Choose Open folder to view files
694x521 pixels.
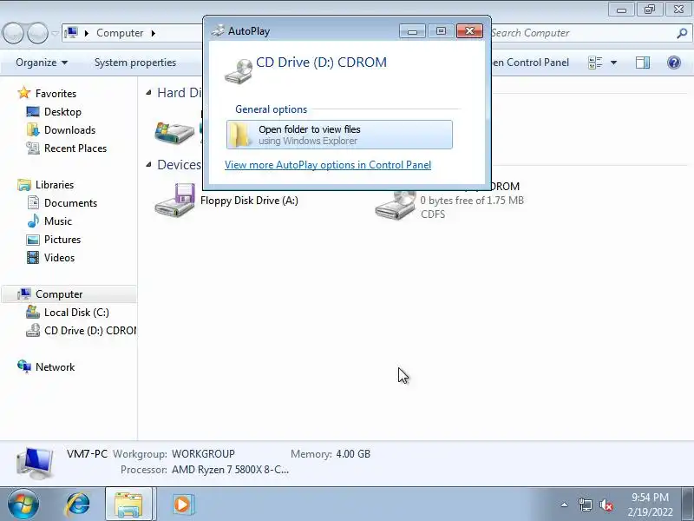339,135
